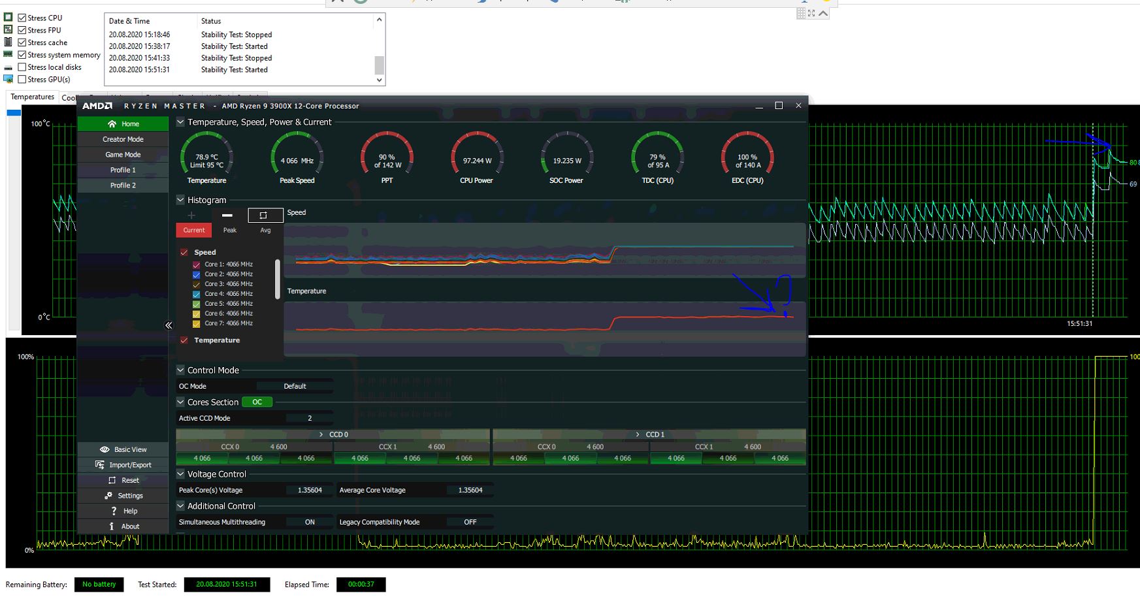Click the Stress system memory RAM icon
The image size is (1140, 597).
[x=8, y=54]
